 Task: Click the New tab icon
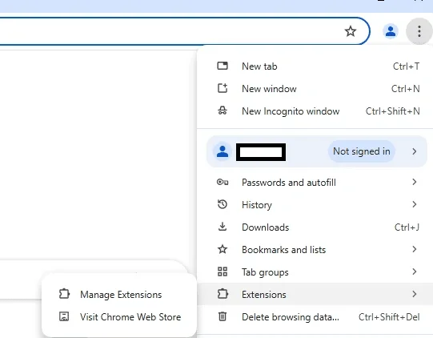pyautogui.click(x=223, y=66)
